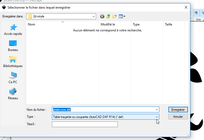This screenshot has height=140, width=204.
Task: Expand the Nom du fichier dropdown arrow
Action: point(157,110)
